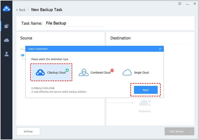Click the 0.00Byte/1000.00GB storage text
This screenshot has height=140, width=199.
coord(43,88)
